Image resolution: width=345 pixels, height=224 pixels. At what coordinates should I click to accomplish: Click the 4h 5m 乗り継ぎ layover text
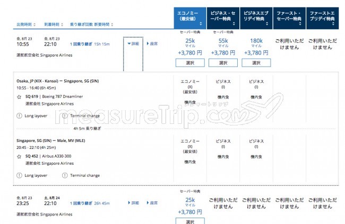coord(87,129)
